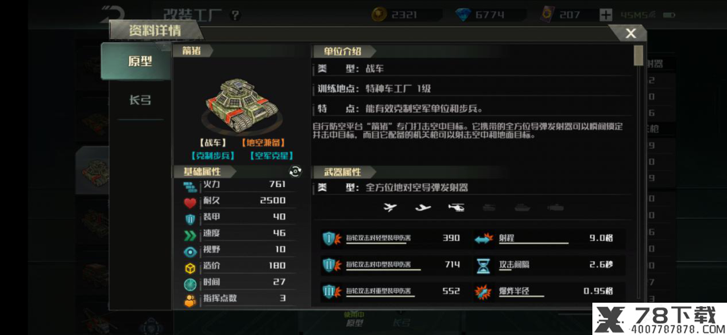Viewport: 727px width, 335px height.
Task: Switch to the 长弓 tab
Action: pos(140,100)
